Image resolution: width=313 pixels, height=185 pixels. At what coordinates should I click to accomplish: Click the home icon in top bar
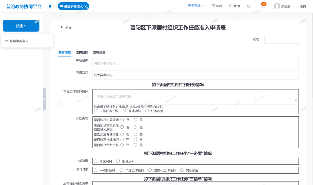click(50, 6)
